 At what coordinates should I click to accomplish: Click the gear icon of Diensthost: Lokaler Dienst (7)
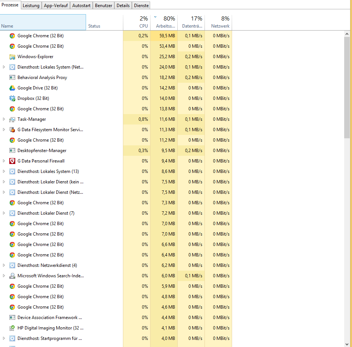(12, 213)
